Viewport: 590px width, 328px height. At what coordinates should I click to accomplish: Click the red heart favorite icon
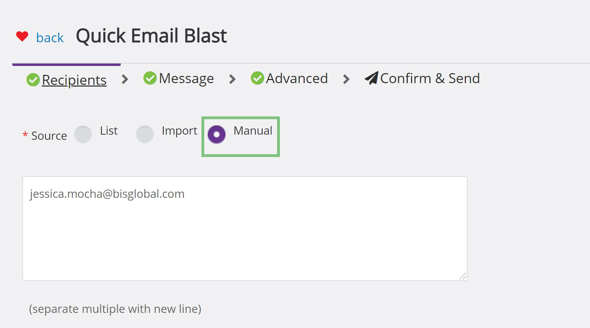click(22, 36)
